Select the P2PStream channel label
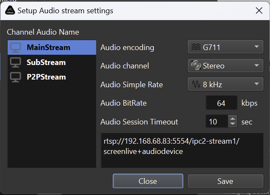270x195 pixels. 46,77
